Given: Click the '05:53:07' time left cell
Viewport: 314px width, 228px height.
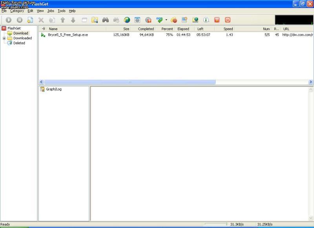Looking at the screenshot, I should coord(203,35).
